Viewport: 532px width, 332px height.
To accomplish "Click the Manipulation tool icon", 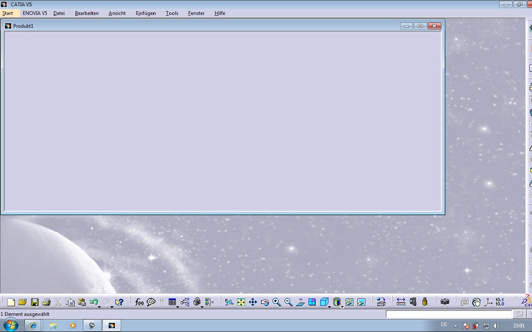I will pyautogui.click(x=381, y=302).
